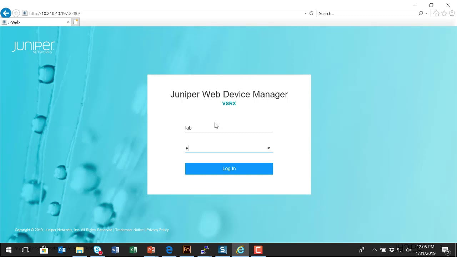Open Microsoft Edge from taskbar

[x=169, y=250]
